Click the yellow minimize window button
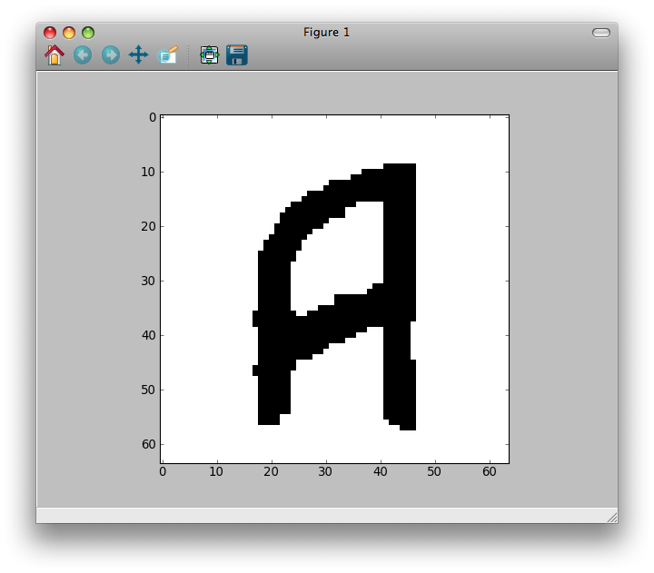The width and height of the screenshot is (654, 573). click(69, 33)
